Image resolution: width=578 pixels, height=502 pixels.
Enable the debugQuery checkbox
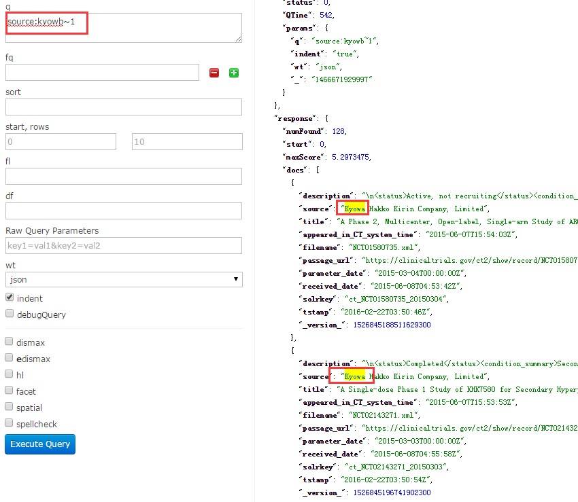coord(10,313)
